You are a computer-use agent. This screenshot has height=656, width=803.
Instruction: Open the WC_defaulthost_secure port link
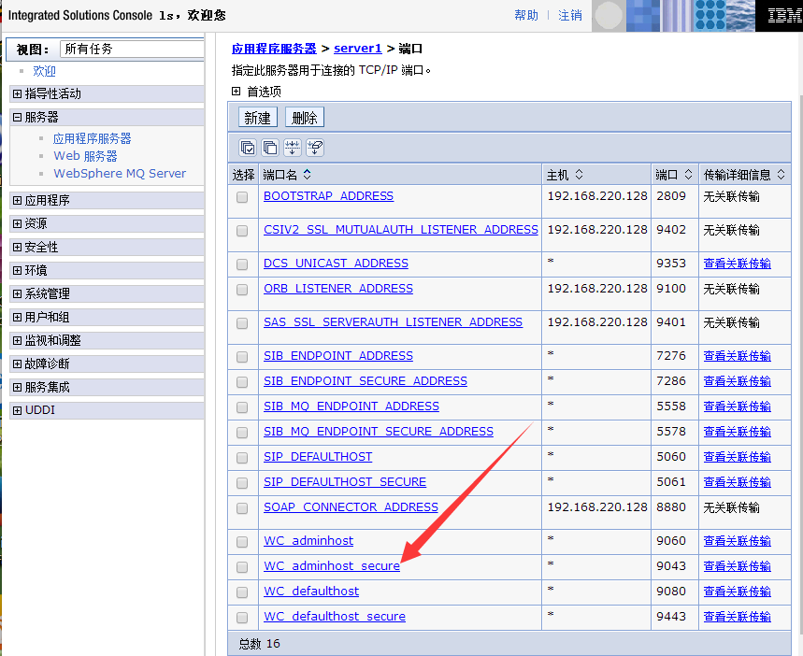click(x=335, y=616)
